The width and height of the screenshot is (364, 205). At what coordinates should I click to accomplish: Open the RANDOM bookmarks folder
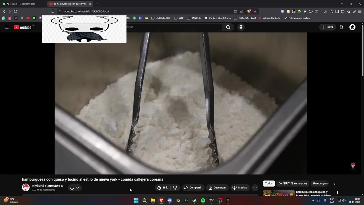coord(194,18)
